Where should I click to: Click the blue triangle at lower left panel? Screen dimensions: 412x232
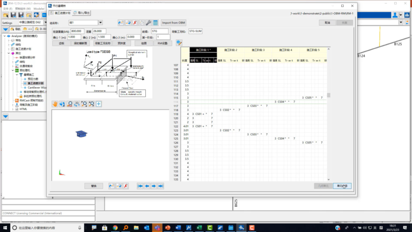click(x=5, y=116)
